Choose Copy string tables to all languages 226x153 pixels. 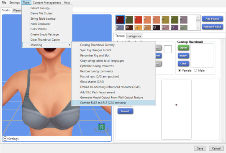[x=113, y=61]
